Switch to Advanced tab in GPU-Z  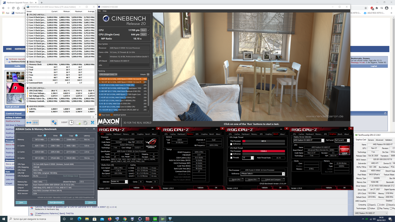click(x=379, y=140)
